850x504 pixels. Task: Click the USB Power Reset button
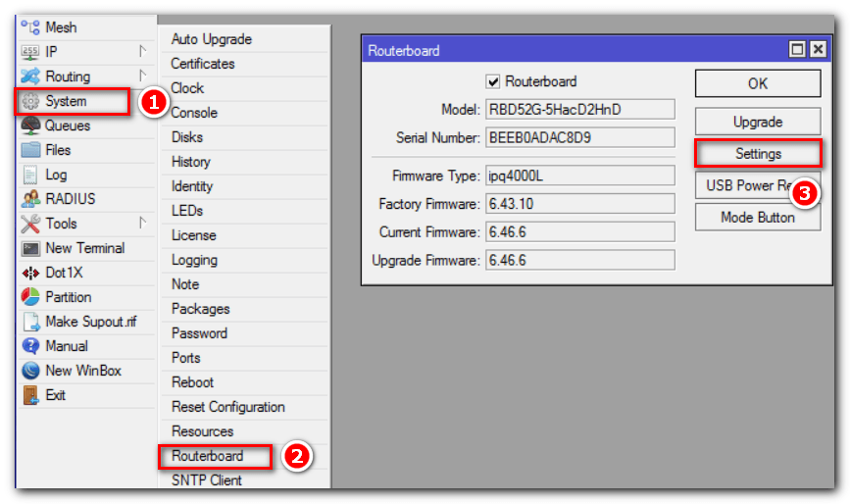(x=758, y=186)
